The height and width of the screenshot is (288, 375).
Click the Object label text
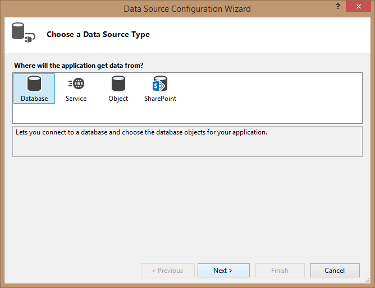[118, 99]
